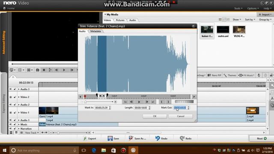Open the Import dropdown
The image size is (274, 154).
coord(265,15)
